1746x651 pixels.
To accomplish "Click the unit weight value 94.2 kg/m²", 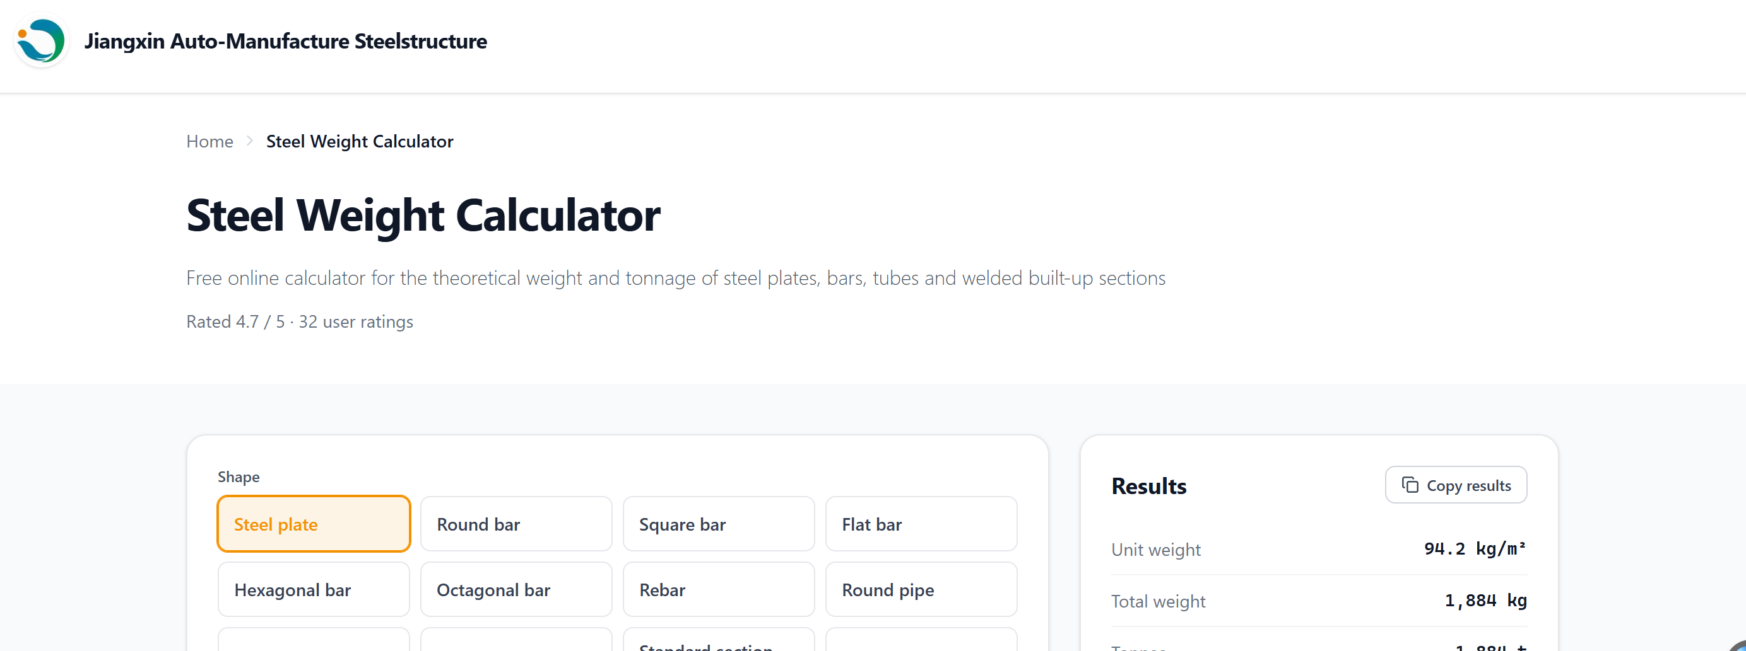I will (1475, 549).
